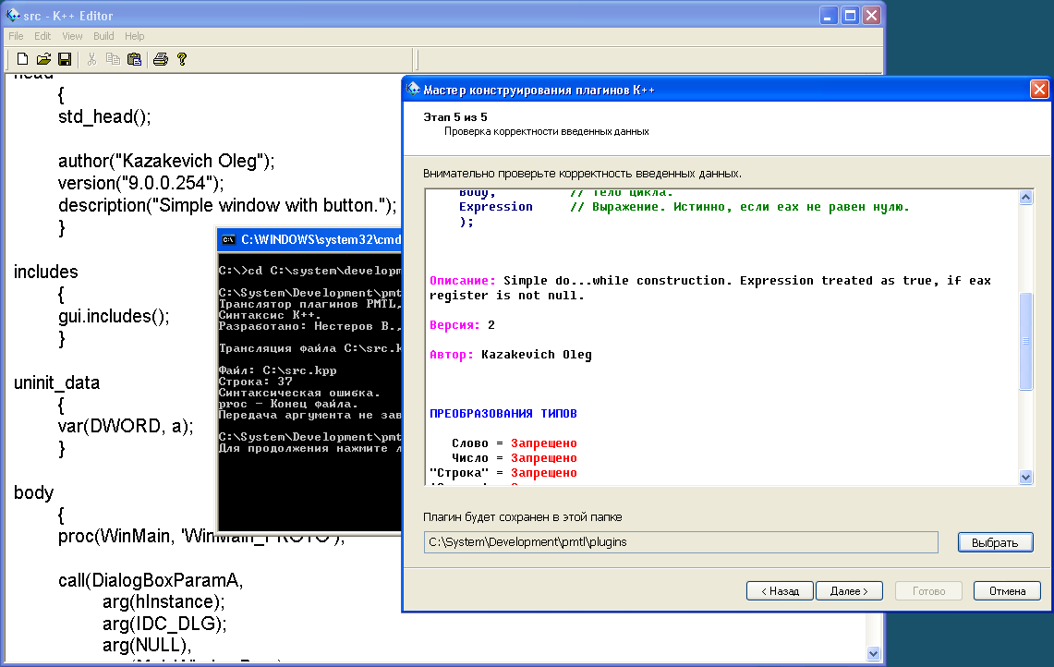
Task: Click the gui.includes(); code line
Action: point(114,316)
